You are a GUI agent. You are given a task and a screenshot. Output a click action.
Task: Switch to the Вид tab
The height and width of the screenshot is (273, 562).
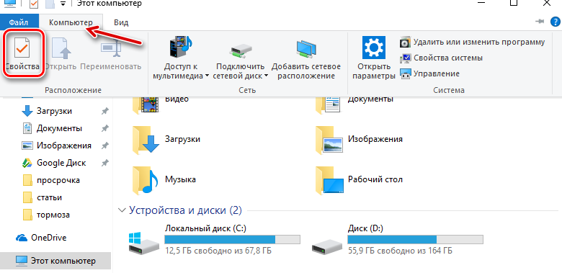click(x=121, y=22)
